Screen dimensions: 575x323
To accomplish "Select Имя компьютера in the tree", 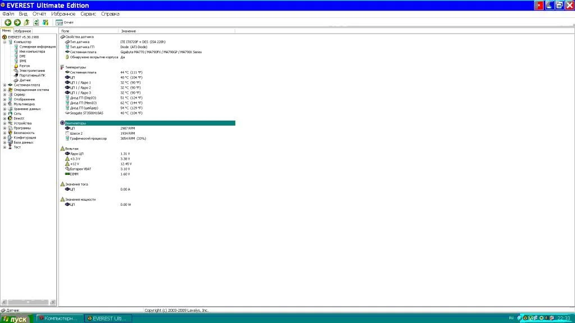I will pos(32,51).
